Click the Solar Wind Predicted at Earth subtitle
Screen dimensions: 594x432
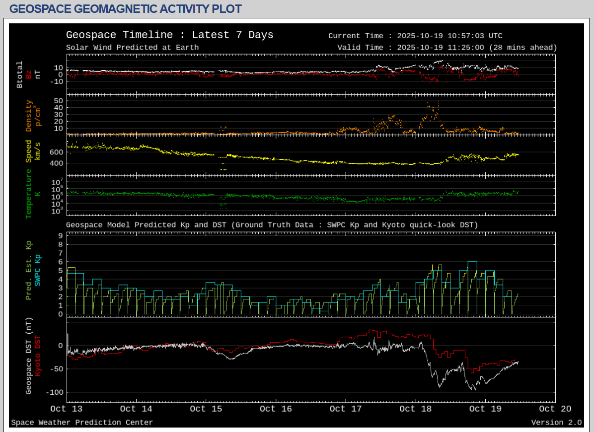click(132, 48)
